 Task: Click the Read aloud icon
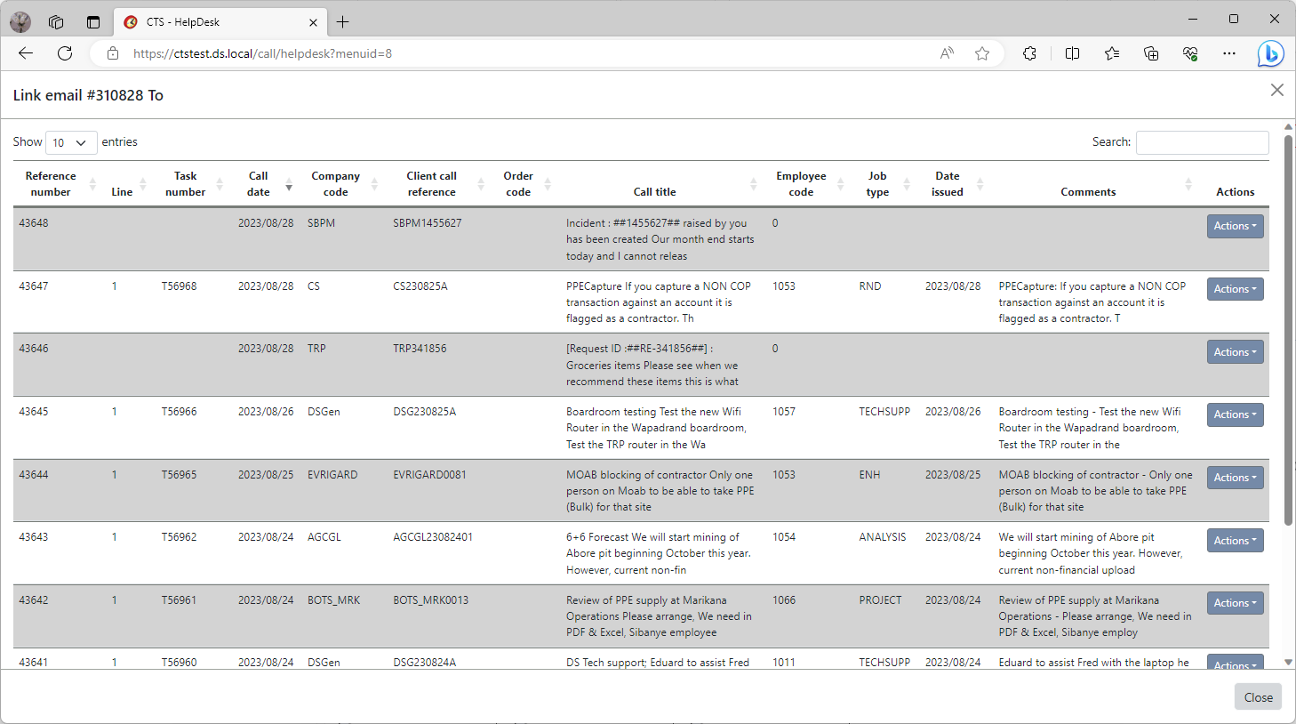click(947, 53)
